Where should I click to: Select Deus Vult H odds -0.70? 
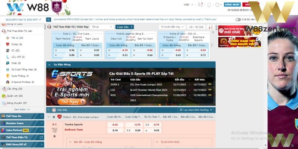(118, 50)
